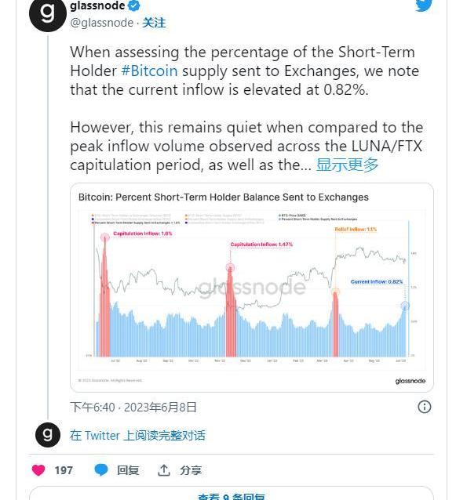Click small glassnode avatar near conversation link
The image size is (456, 500).
click(48, 435)
